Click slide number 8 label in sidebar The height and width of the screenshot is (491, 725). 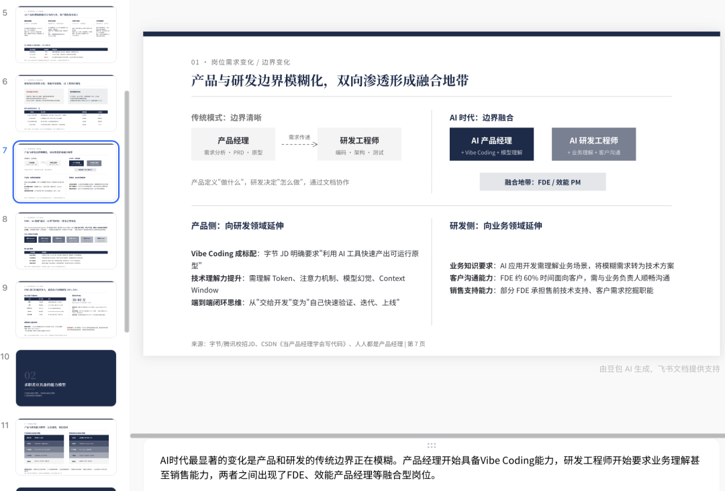pyautogui.click(x=5, y=219)
